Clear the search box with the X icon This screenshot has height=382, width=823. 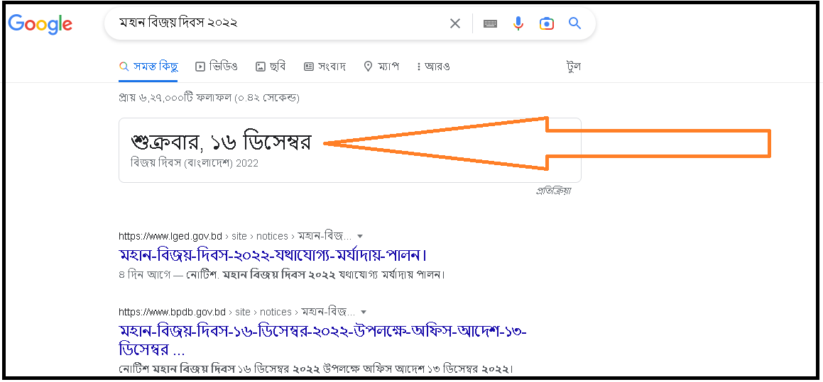click(x=455, y=23)
